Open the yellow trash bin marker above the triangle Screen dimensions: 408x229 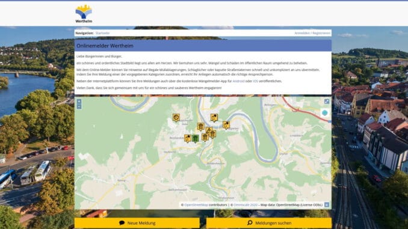point(200,127)
